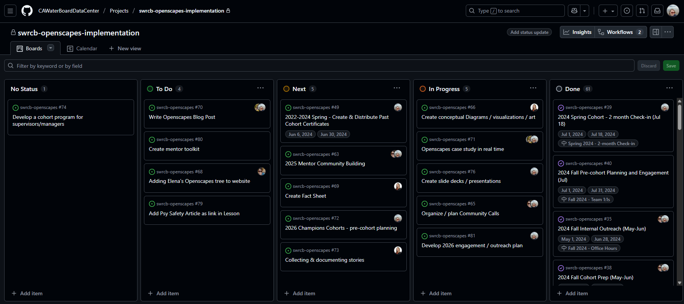
Task: Open the create new plus dropdown
Action: (608, 11)
